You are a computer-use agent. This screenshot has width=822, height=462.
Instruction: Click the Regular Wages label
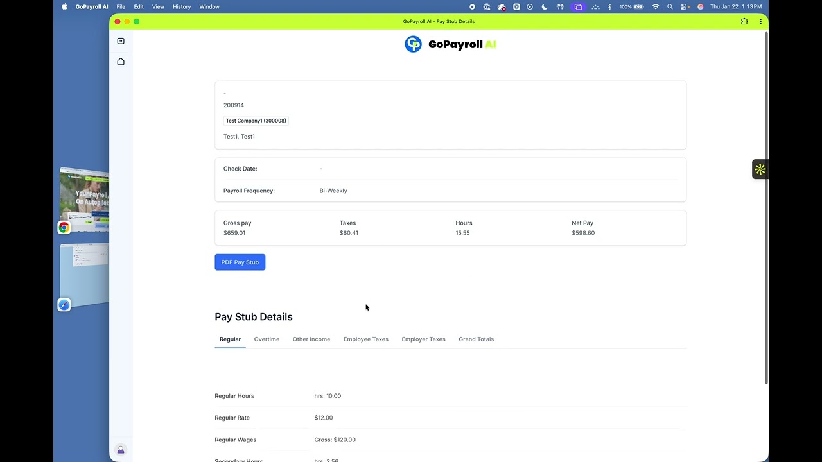point(236,440)
